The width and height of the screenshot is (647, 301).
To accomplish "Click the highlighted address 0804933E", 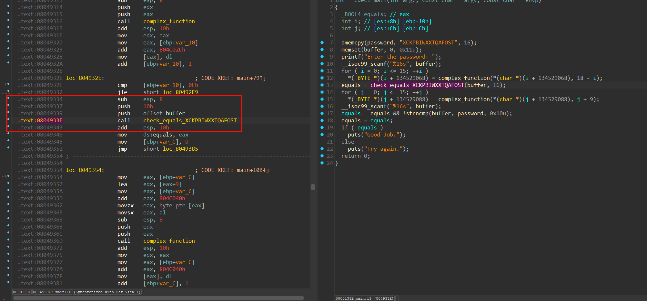I will click(50, 120).
